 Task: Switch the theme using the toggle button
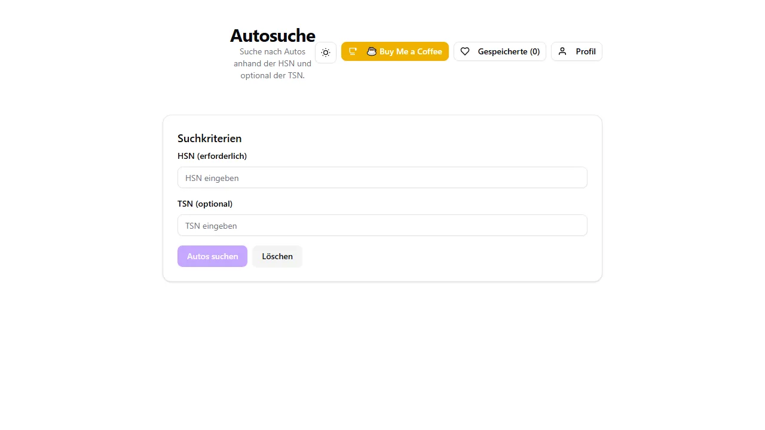tap(326, 53)
